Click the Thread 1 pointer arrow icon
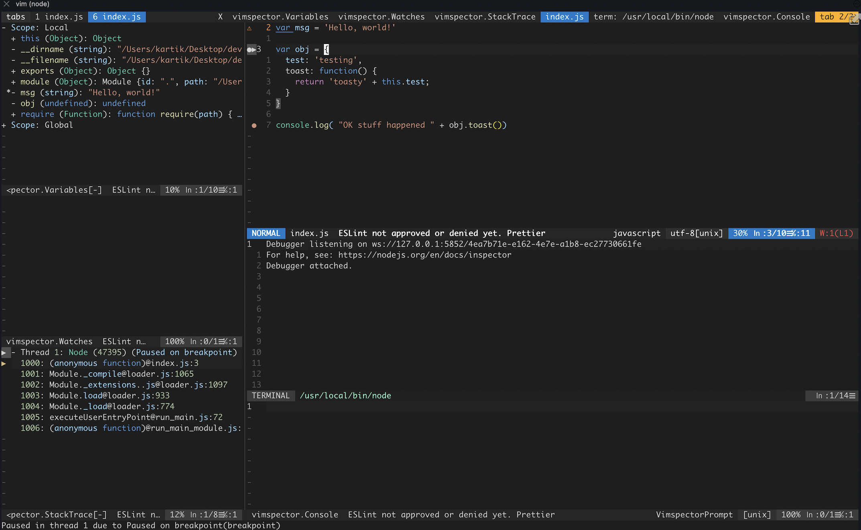This screenshot has height=530, width=861. click(x=4, y=352)
